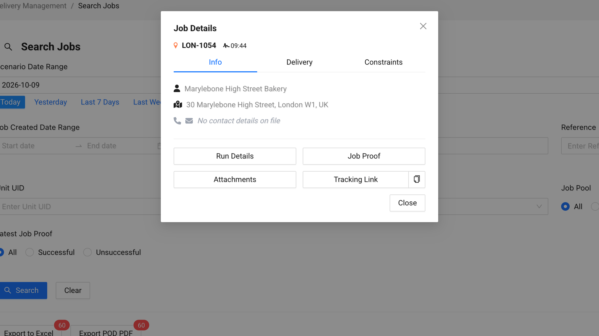Choose the Yesterday date shortcut
This screenshot has height=336, width=599.
point(50,102)
